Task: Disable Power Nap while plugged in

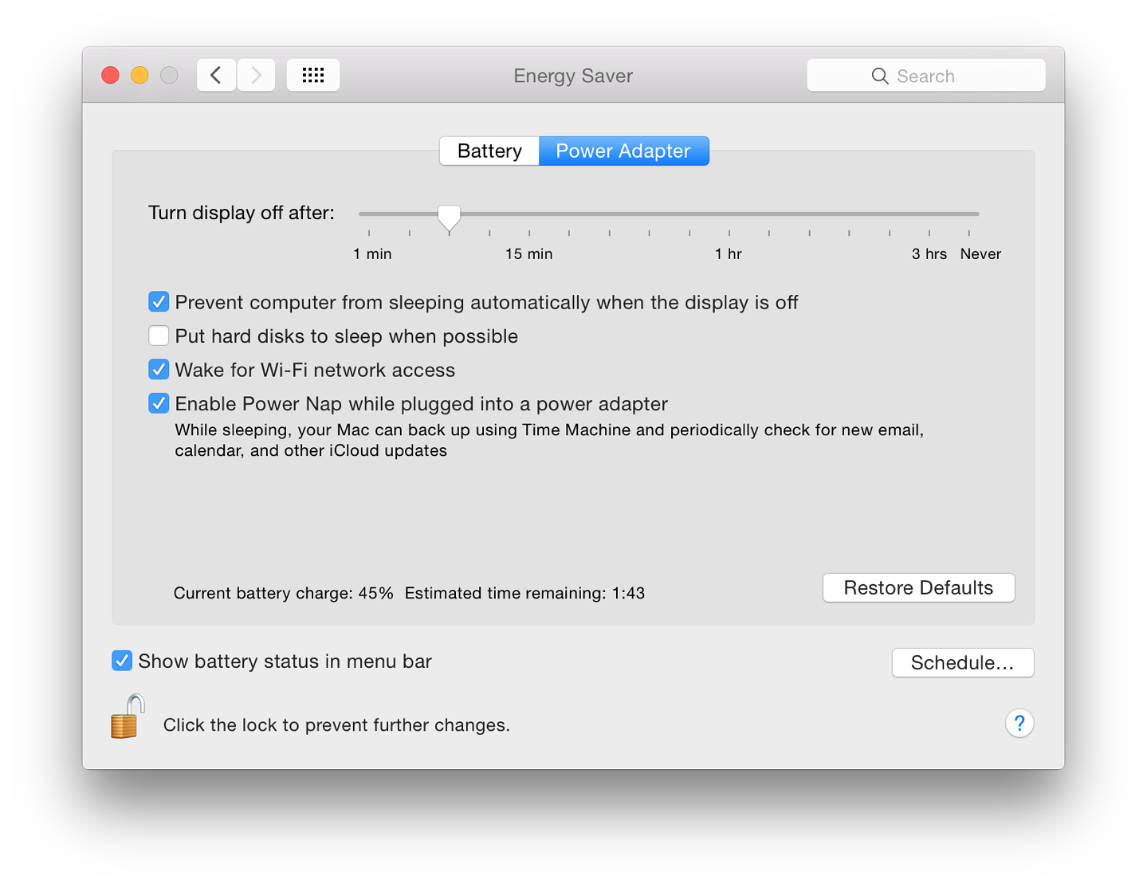Action: tap(159, 403)
